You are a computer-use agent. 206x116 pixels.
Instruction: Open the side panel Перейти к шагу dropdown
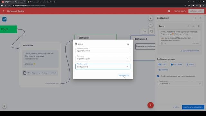click(x=180, y=84)
